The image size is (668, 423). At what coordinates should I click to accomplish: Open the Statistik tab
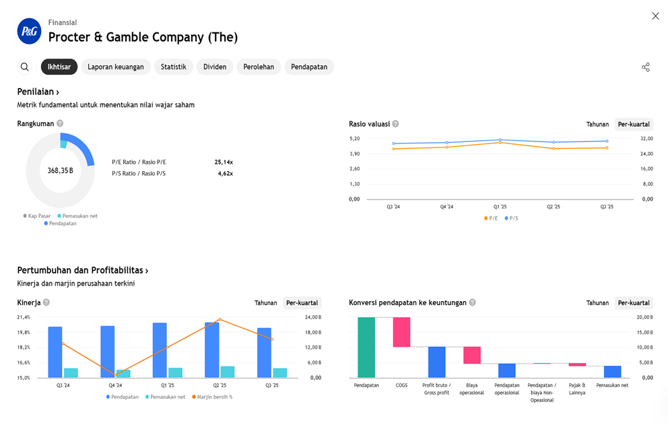[173, 67]
